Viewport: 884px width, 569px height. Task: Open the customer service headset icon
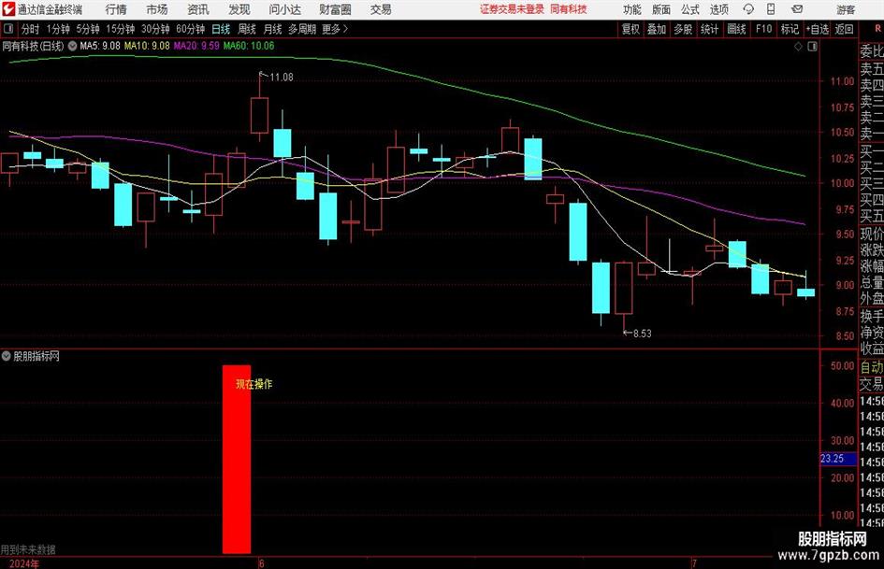pos(748,9)
